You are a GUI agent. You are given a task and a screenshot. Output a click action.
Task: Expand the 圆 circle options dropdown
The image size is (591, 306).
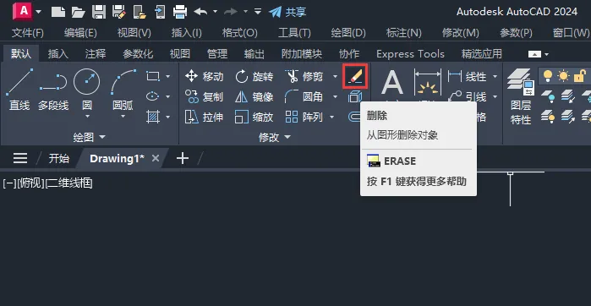(x=87, y=116)
